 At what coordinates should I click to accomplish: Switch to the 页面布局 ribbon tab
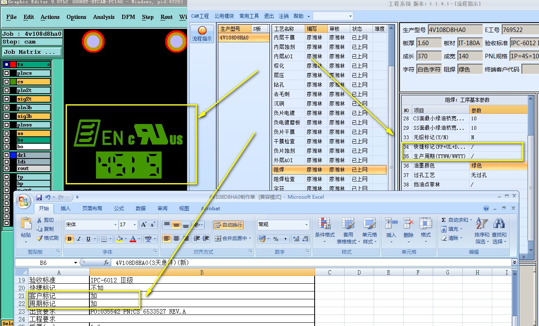click(x=92, y=209)
